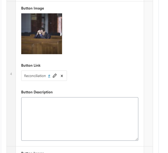Click the pencil icon to edit Reconciliation link

55,76
